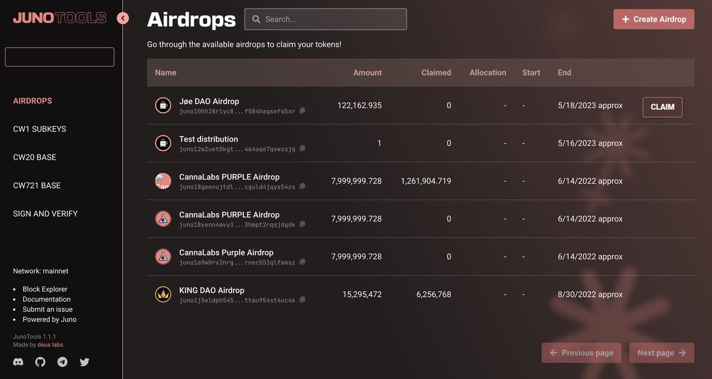Click logo of airdrop with 1,261,904.719 claimed
The width and height of the screenshot is (712, 379).
tap(163, 181)
